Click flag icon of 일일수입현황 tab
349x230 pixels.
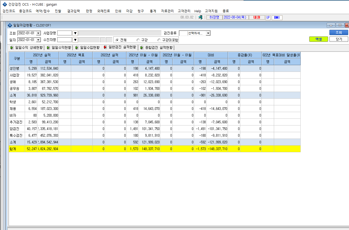pos(77,48)
